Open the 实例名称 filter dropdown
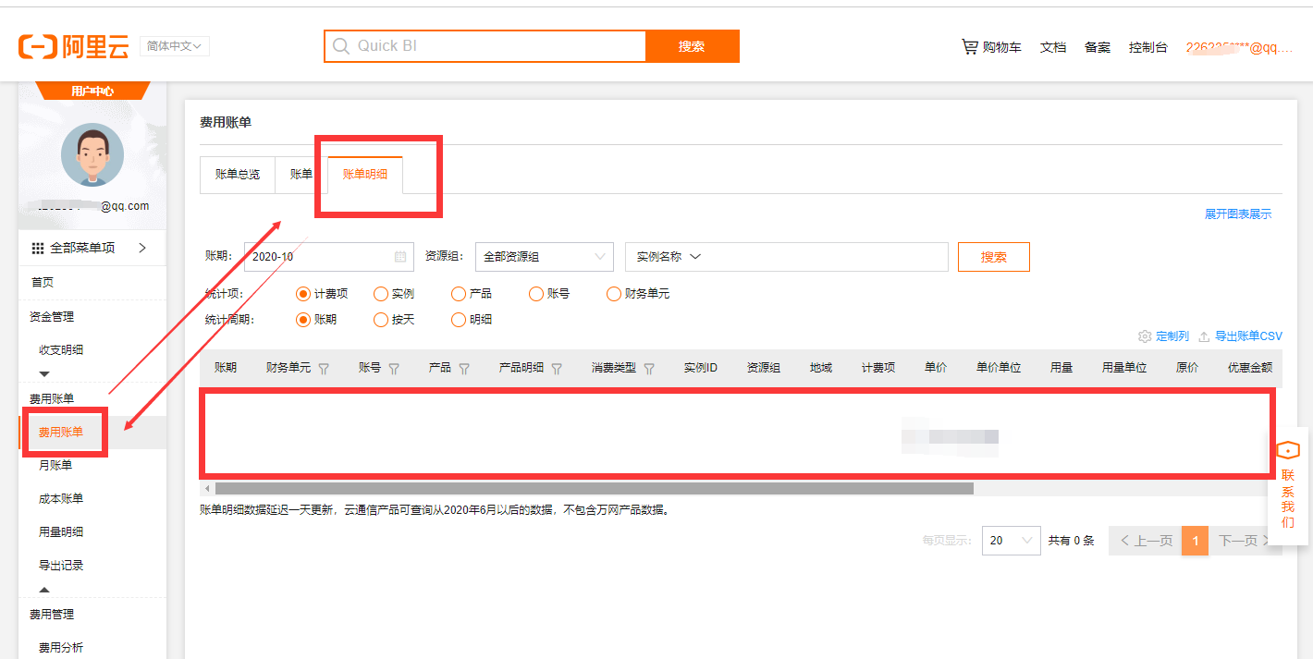 tap(669, 257)
